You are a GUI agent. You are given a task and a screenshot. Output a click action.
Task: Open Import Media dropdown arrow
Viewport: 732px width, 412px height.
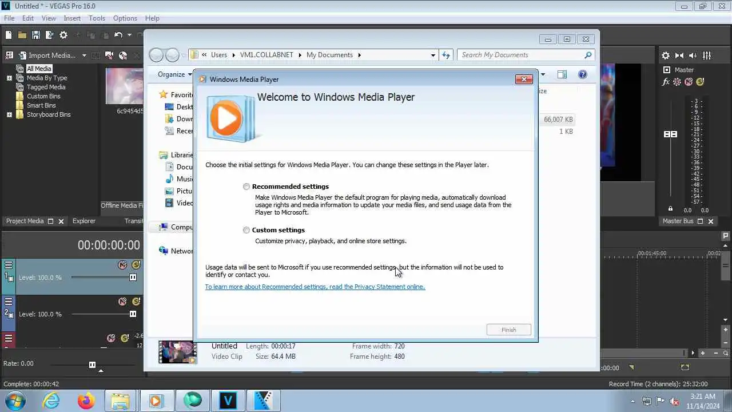click(x=84, y=56)
